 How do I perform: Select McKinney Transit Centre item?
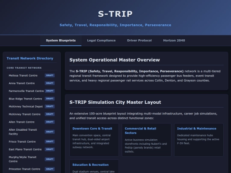click(x=32, y=114)
